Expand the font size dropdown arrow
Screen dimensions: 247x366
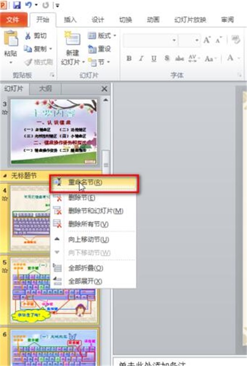197,41
